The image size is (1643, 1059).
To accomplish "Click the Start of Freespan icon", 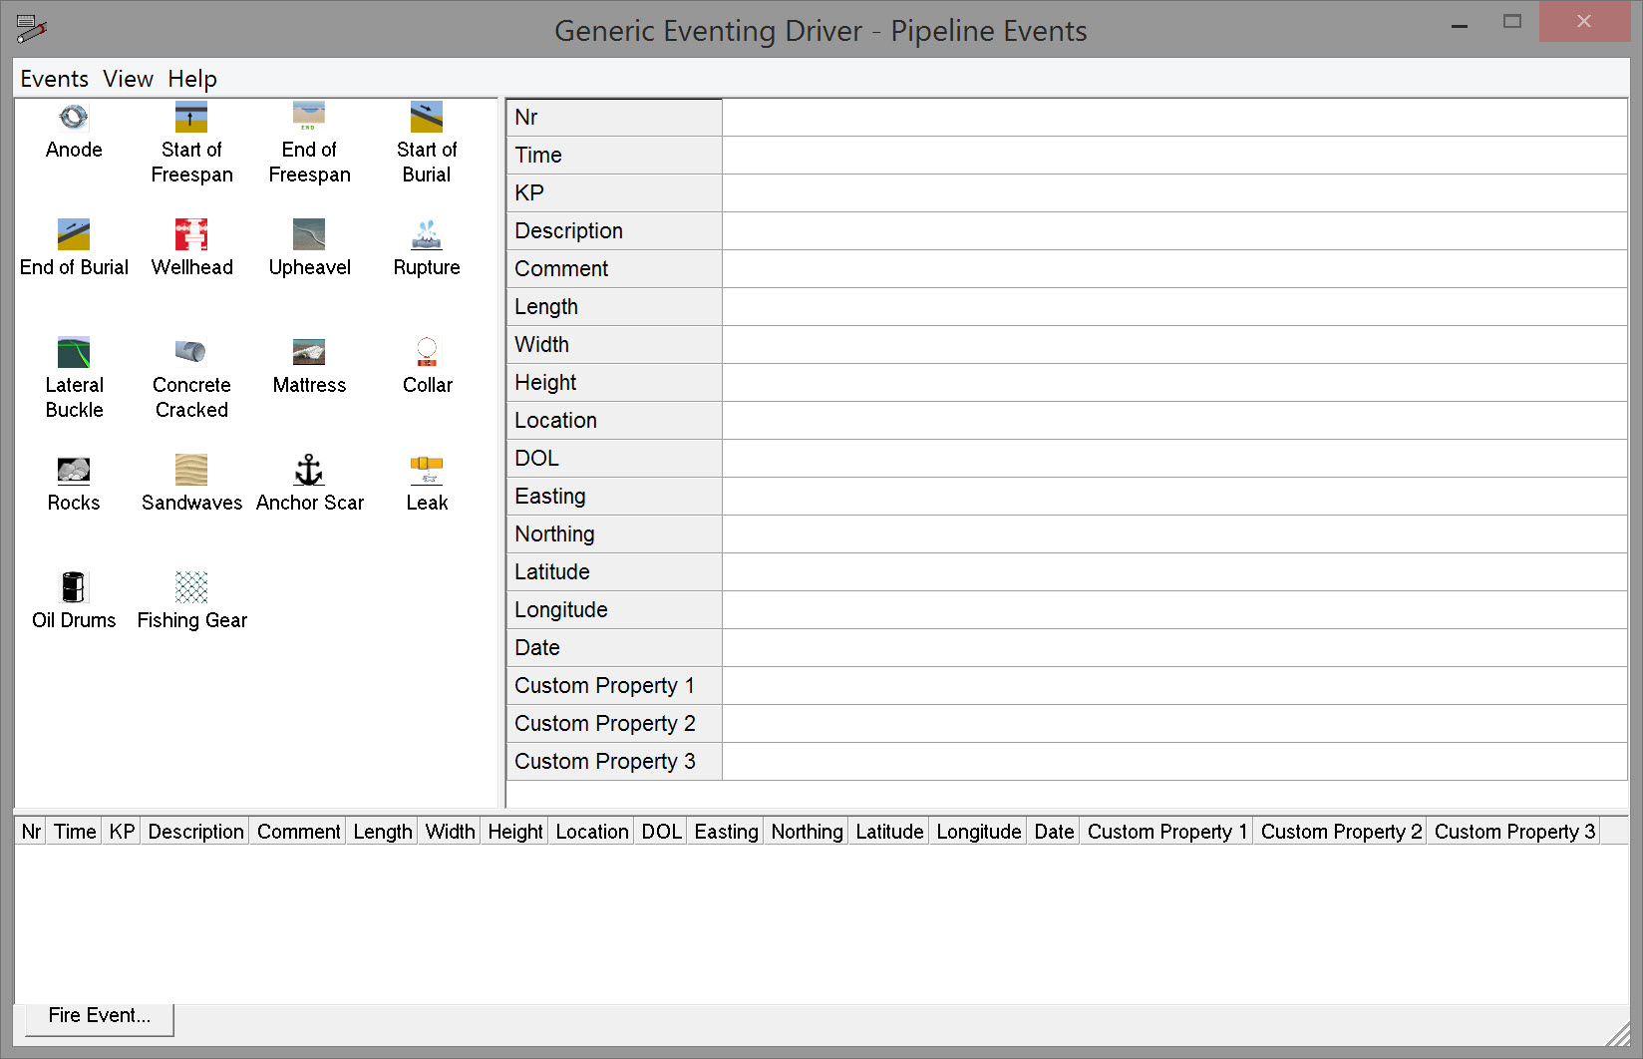I will (x=191, y=118).
